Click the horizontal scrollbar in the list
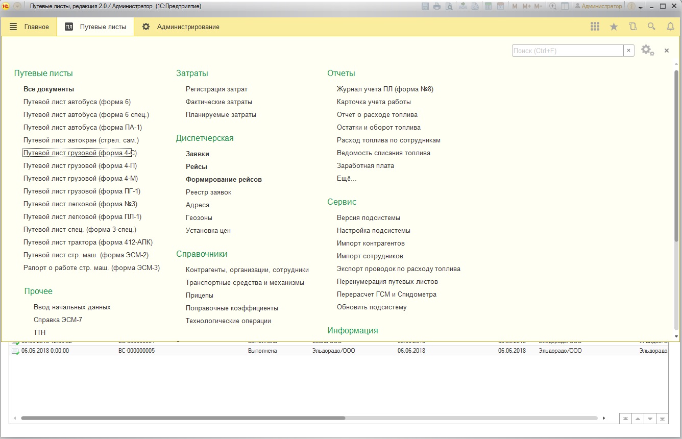 183,418
